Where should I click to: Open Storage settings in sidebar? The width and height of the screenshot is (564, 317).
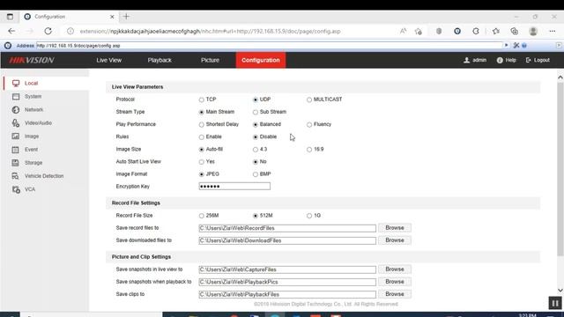click(x=33, y=163)
